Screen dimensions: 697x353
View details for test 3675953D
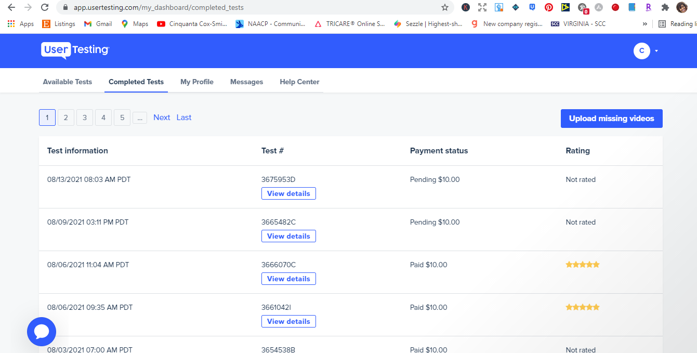[288, 193]
